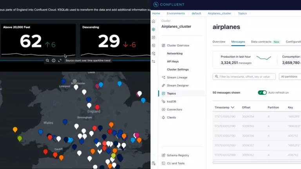
Task: Click message row with offset 3009354
Action: (x=257, y=117)
